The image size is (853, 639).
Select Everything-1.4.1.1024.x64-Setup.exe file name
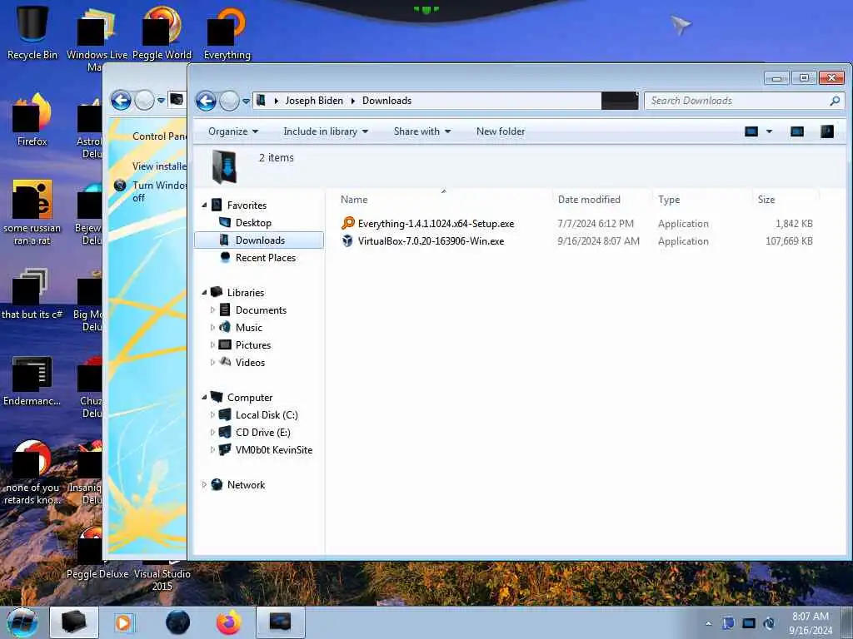click(436, 223)
